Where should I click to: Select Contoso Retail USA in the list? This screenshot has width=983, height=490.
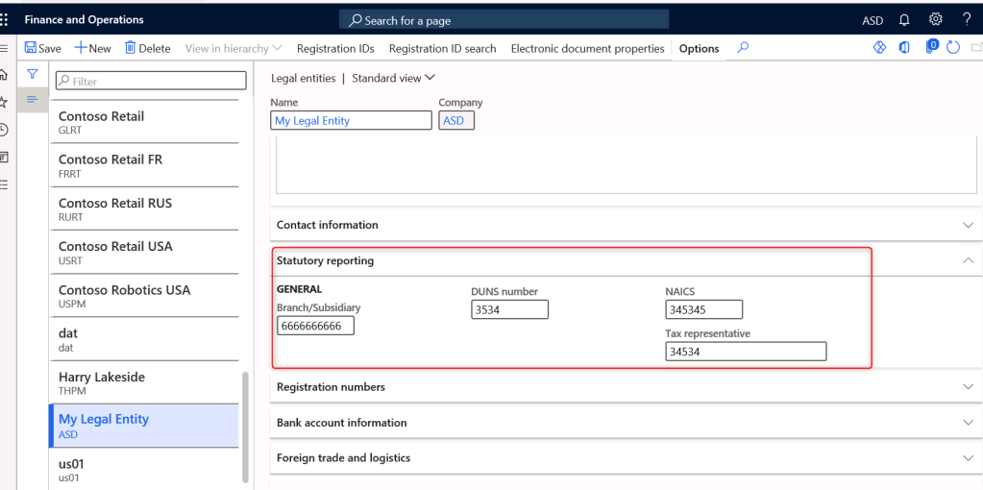(x=115, y=252)
